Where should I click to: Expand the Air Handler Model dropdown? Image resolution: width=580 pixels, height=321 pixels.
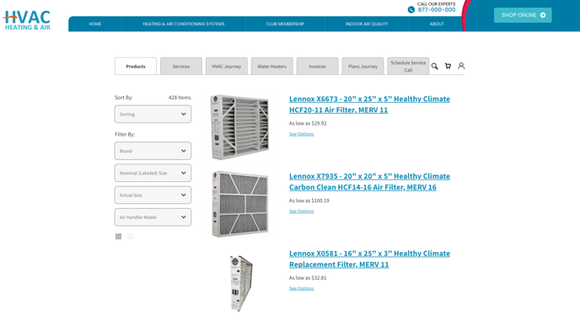tap(153, 217)
